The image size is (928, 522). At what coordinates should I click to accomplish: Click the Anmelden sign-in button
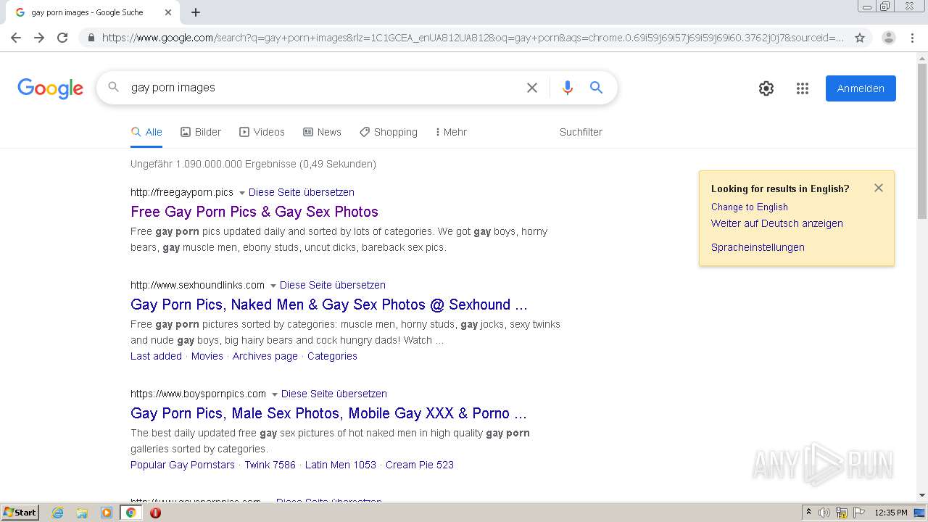[861, 88]
